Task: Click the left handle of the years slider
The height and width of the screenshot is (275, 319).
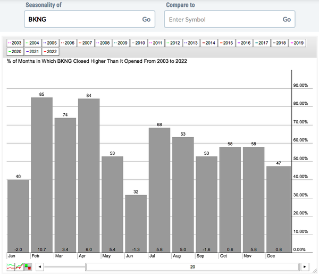Action: [86, 267]
